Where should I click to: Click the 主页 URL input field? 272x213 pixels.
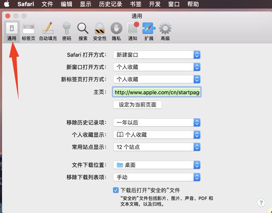[157, 92]
